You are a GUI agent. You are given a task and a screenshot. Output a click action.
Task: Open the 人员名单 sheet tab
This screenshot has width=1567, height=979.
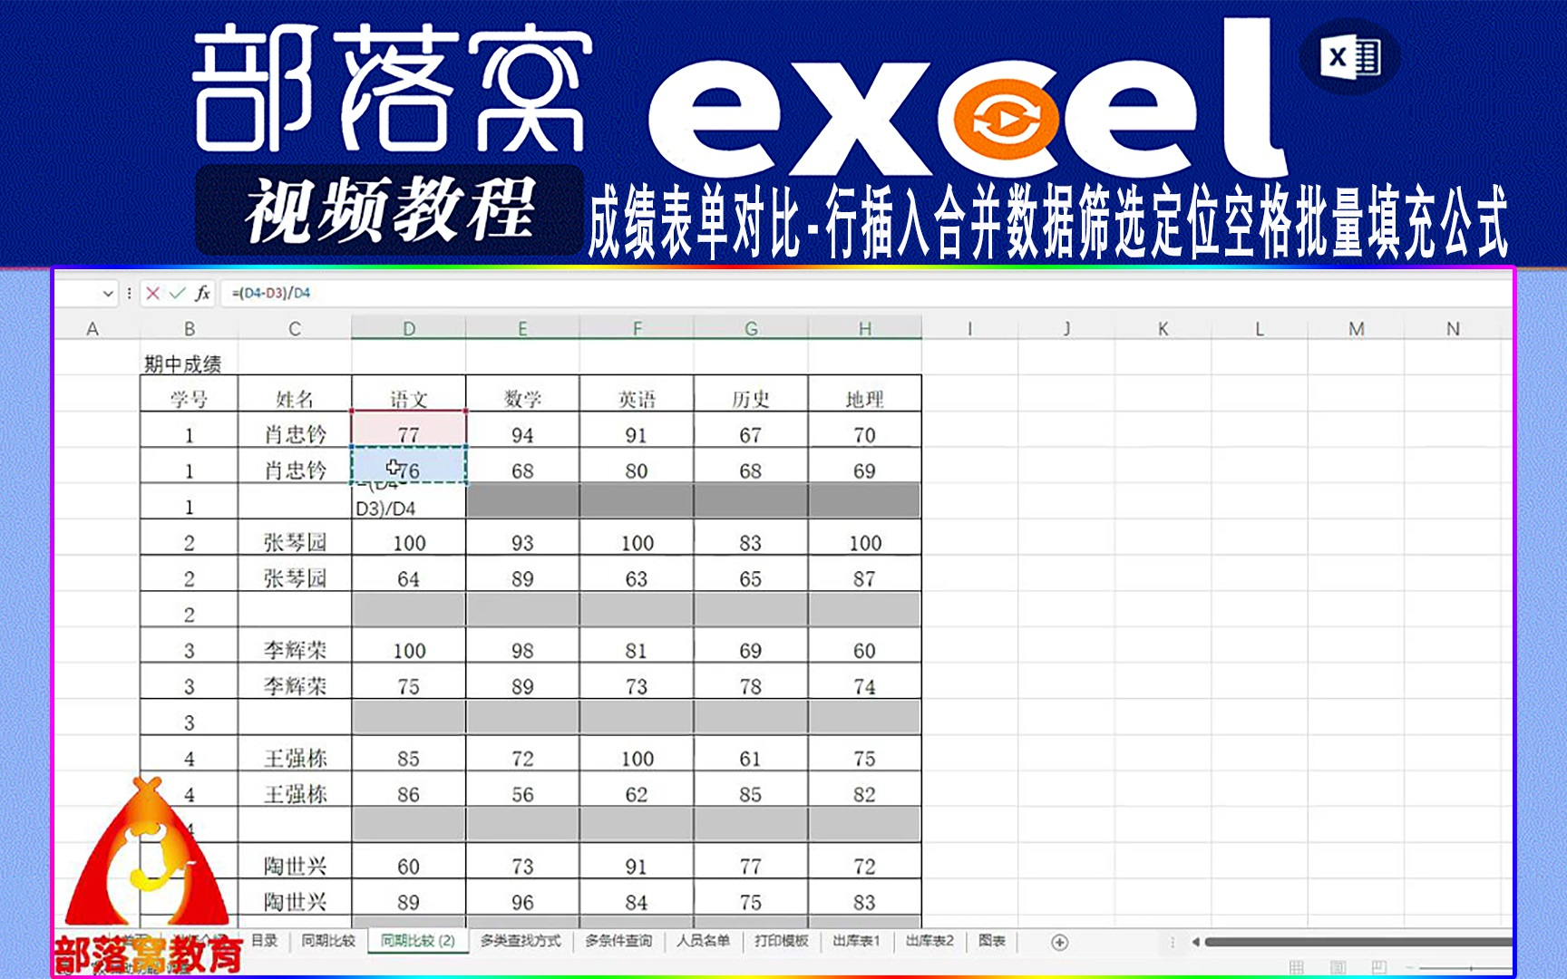tap(703, 941)
